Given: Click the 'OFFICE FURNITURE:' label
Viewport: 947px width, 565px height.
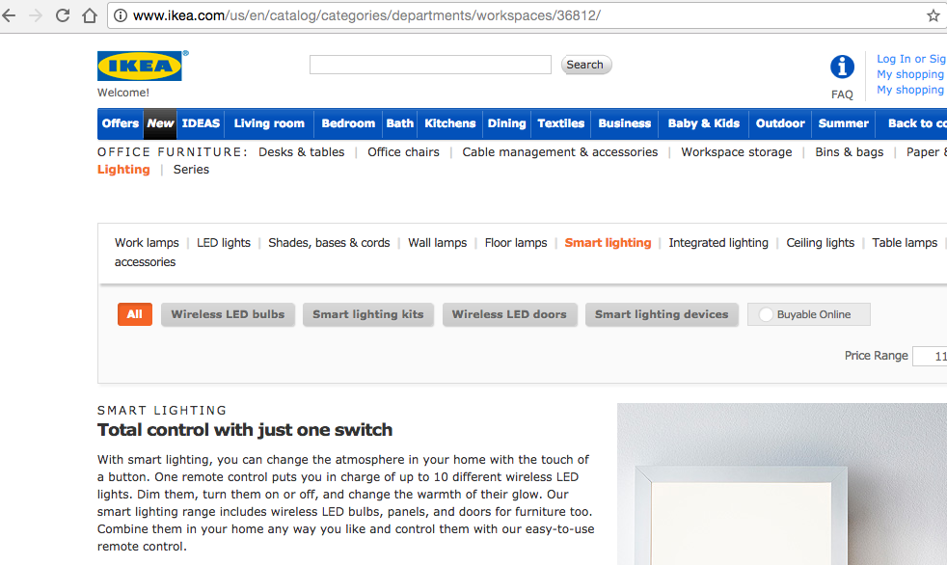Looking at the screenshot, I should (173, 152).
